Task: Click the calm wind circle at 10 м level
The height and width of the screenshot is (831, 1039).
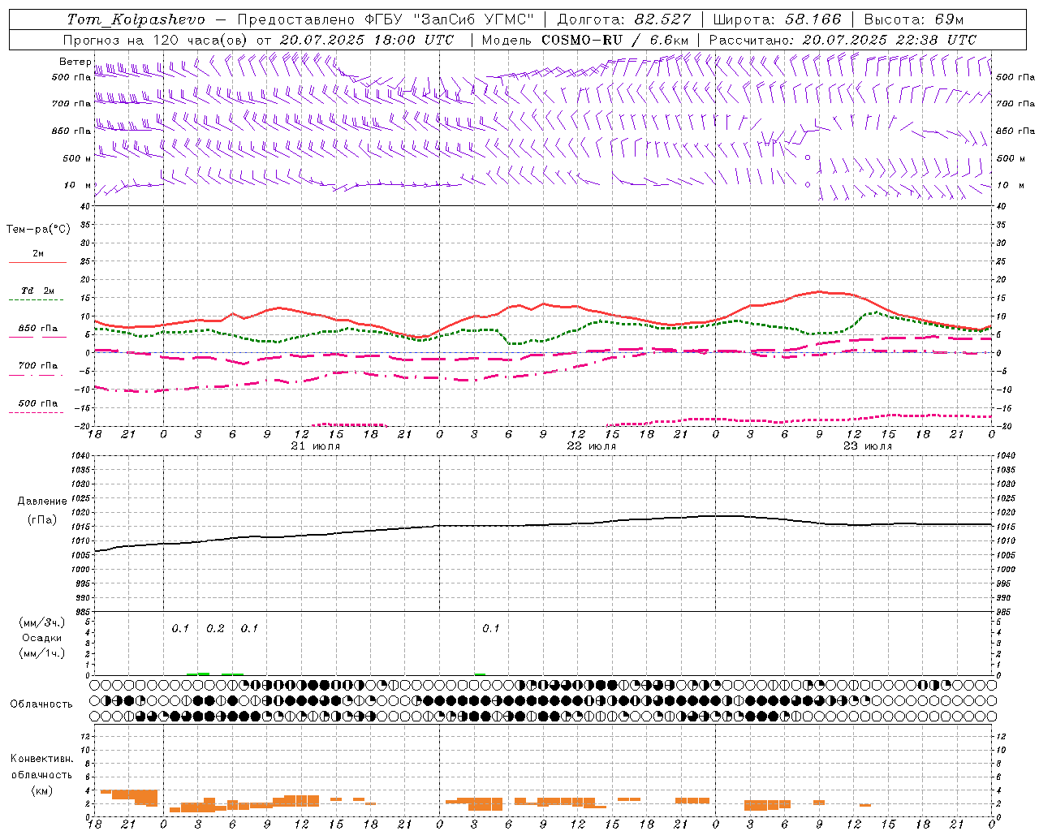Action: coord(808,184)
